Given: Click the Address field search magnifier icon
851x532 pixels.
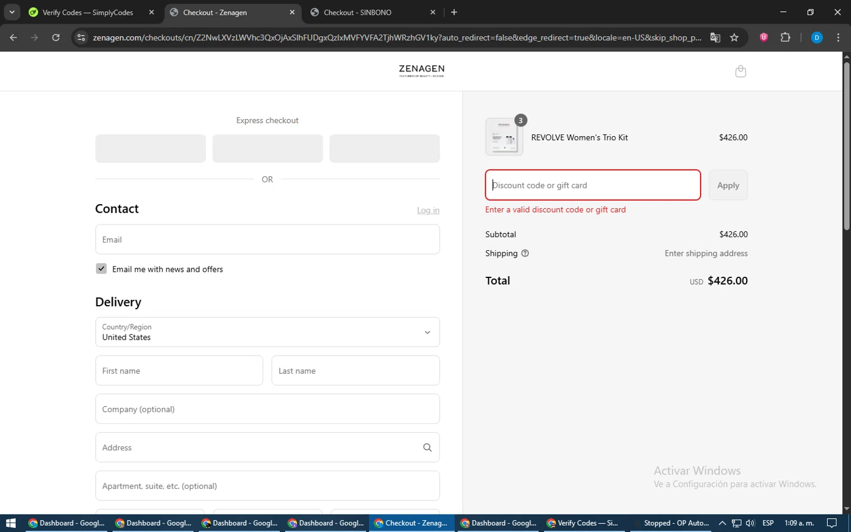Looking at the screenshot, I should pos(427,447).
